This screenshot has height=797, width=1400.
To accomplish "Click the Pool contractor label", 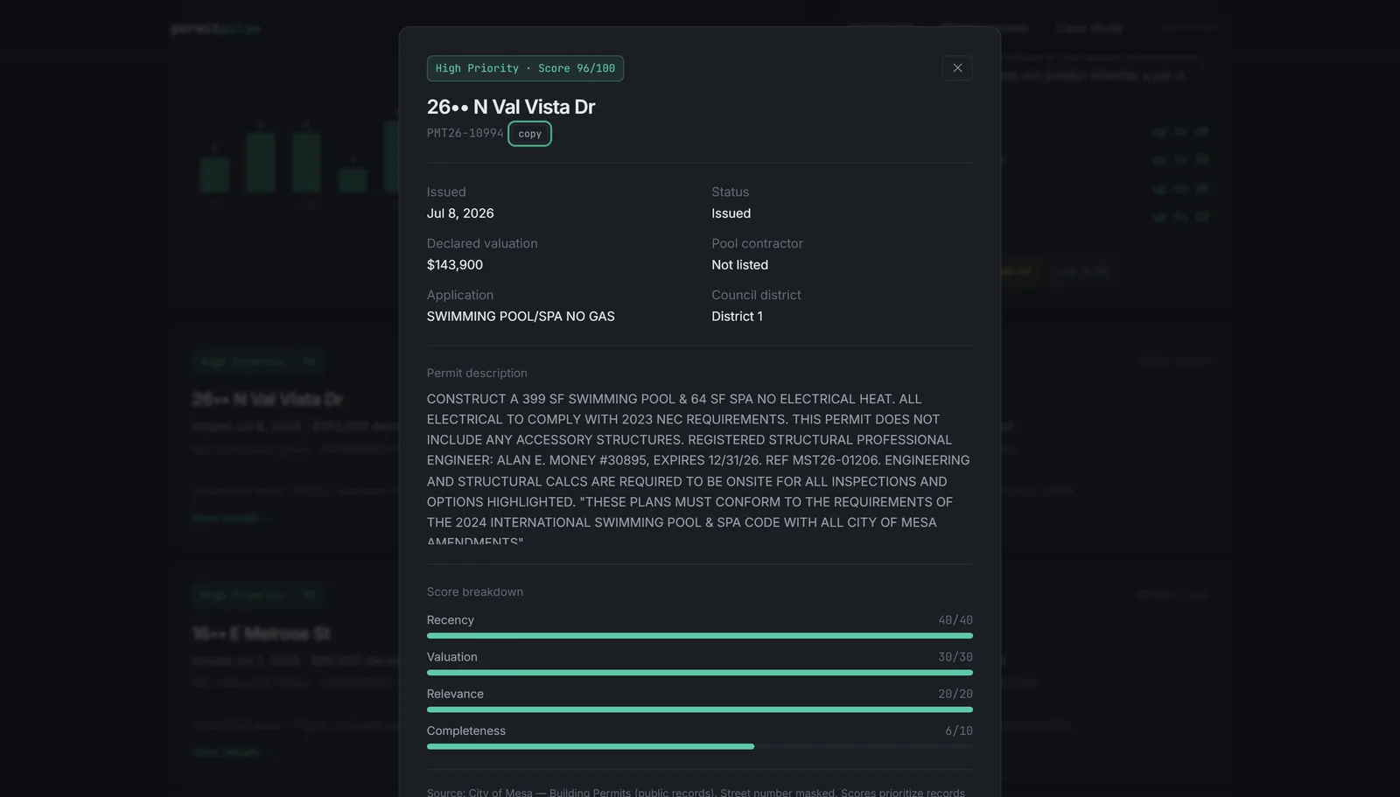I will [x=757, y=244].
